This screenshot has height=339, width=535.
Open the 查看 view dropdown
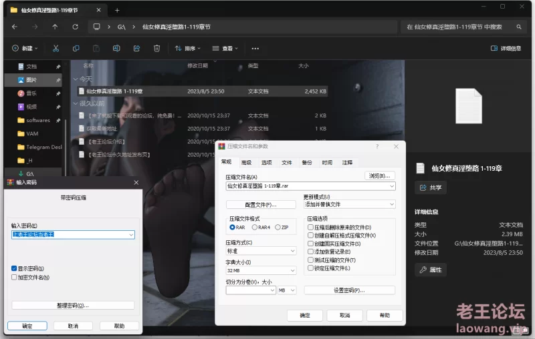(225, 48)
